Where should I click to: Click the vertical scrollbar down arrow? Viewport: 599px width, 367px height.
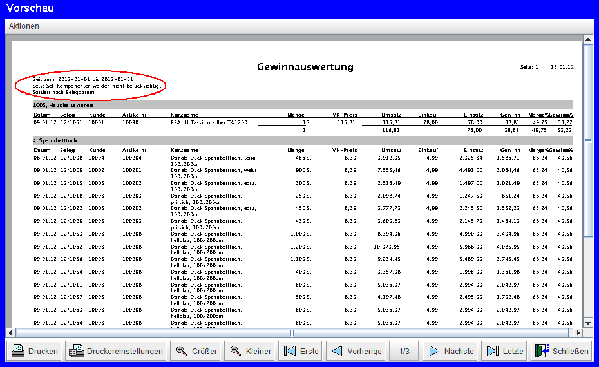pyautogui.click(x=587, y=323)
